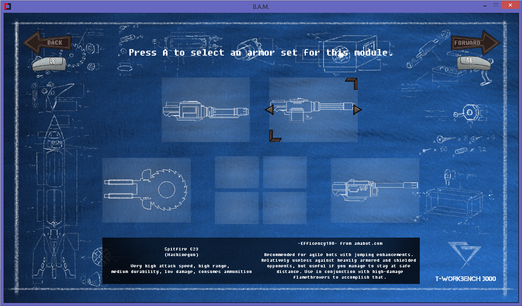522x306 pixels.
Task: Cycle selected weapon with right triangle arrow
Action: (357, 110)
